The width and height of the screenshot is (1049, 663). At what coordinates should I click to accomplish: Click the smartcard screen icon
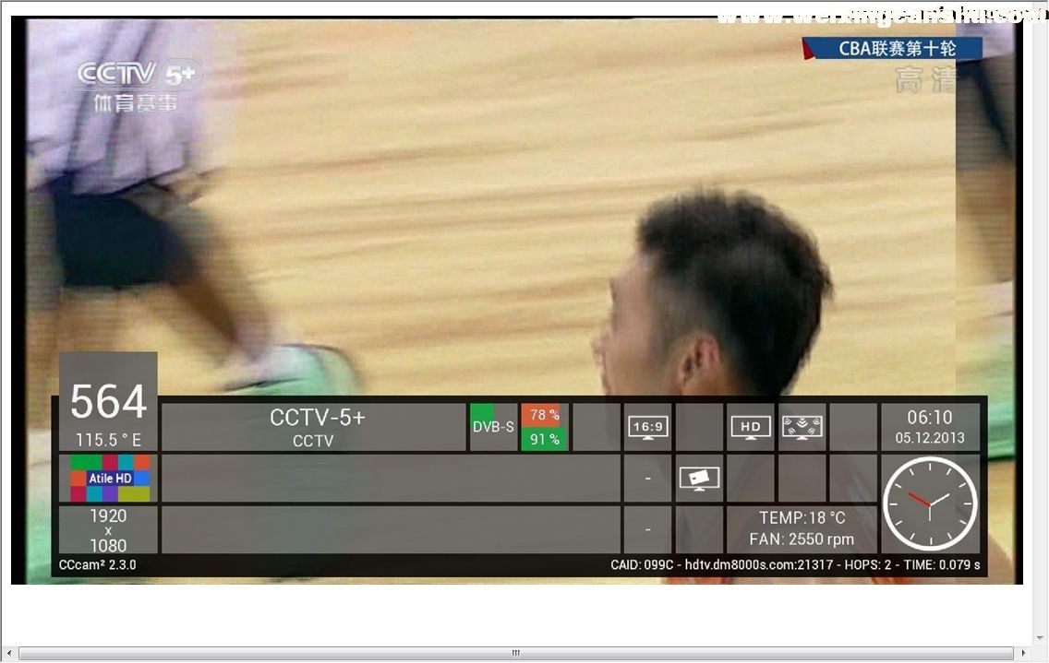click(x=699, y=479)
